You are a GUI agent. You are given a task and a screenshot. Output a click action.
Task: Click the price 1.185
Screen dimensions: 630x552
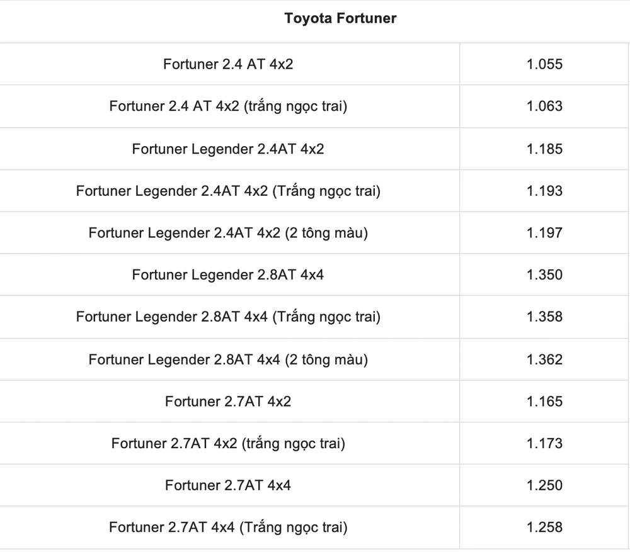pos(544,149)
